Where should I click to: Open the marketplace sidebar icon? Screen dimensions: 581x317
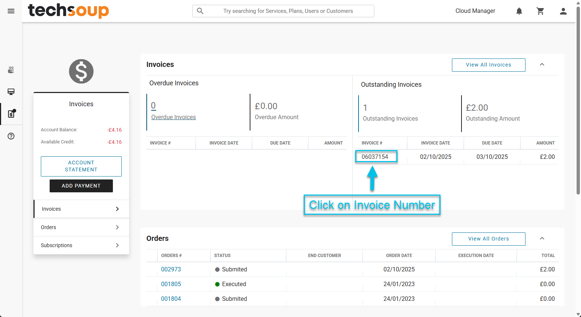[11, 70]
